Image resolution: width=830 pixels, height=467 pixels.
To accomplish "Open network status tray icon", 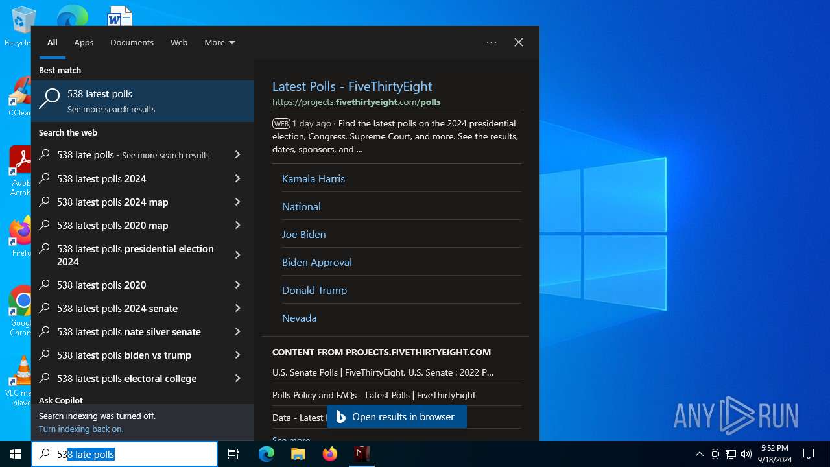I will (731, 454).
